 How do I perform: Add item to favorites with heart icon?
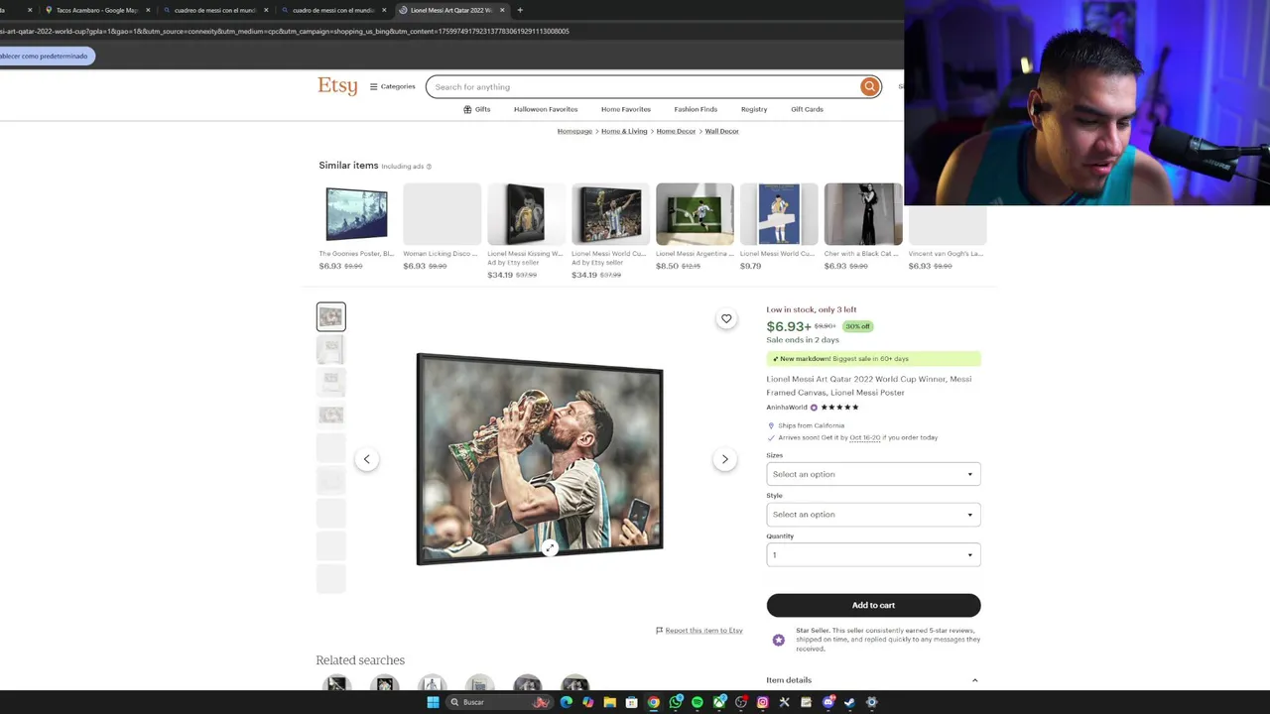pos(726,318)
